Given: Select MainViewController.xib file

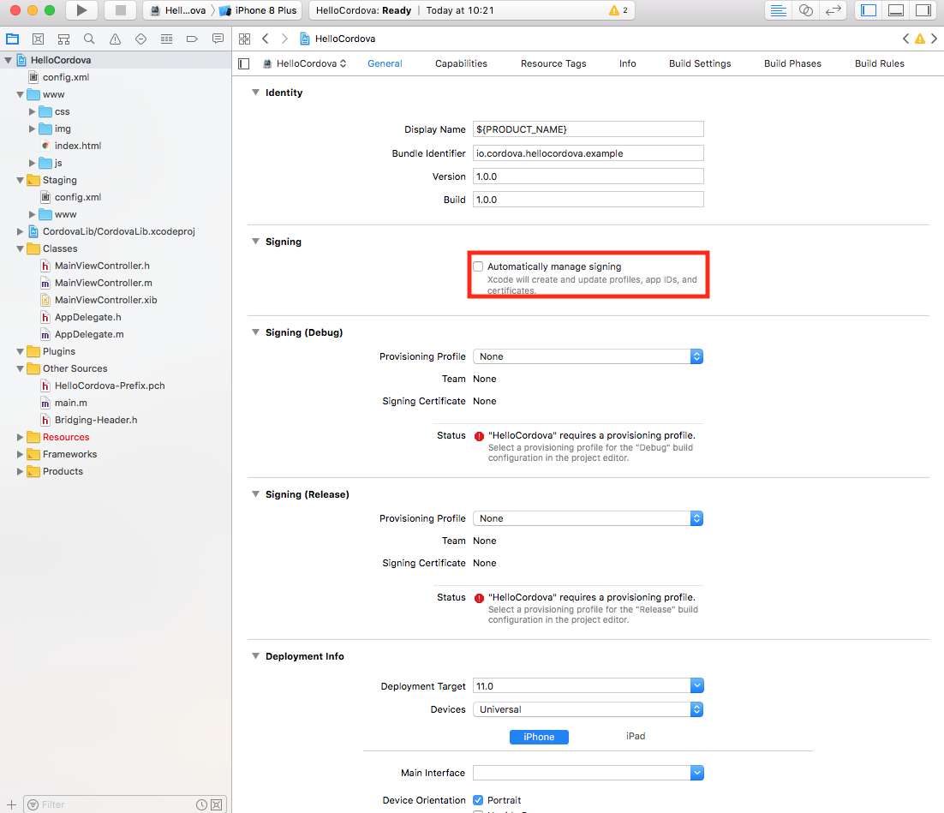Looking at the screenshot, I should [105, 300].
